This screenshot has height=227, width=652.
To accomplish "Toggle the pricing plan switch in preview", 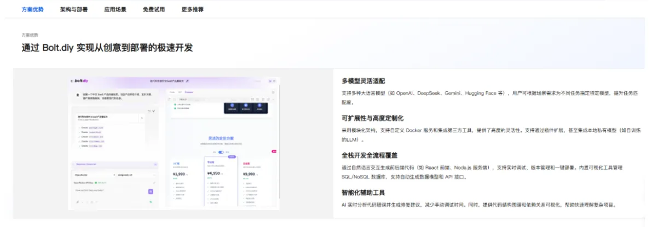I will (221, 152).
